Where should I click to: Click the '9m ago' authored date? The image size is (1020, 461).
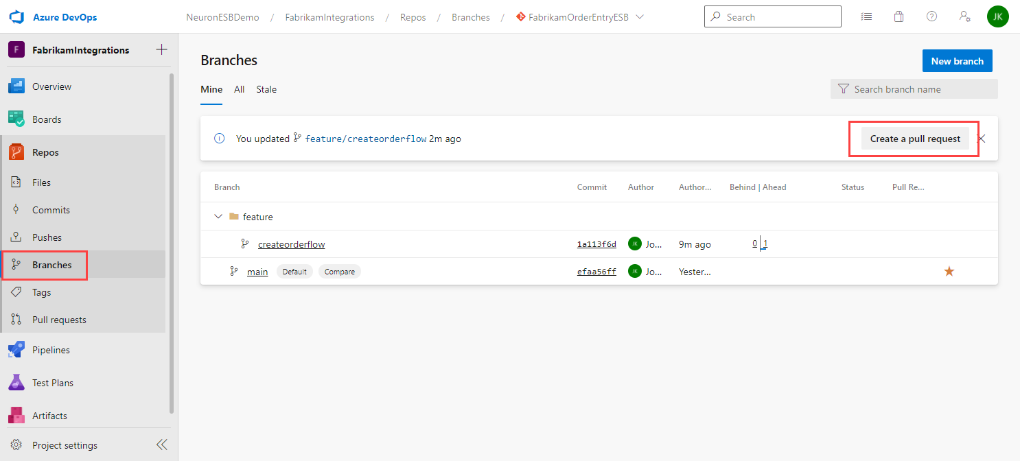[695, 244]
